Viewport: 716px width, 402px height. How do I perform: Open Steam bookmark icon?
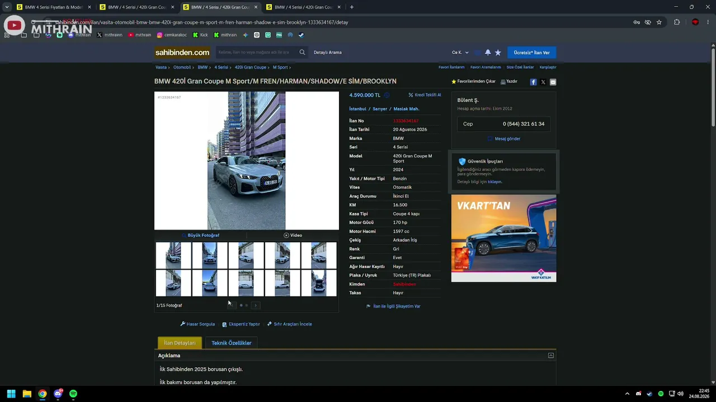[301, 35]
